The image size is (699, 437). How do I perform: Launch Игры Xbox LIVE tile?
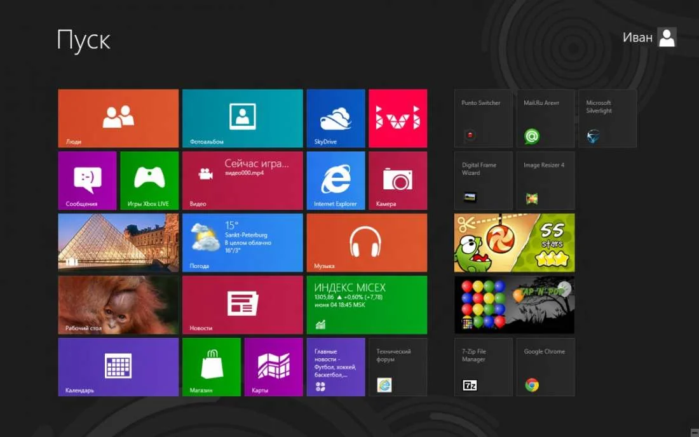tap(149, 180)
